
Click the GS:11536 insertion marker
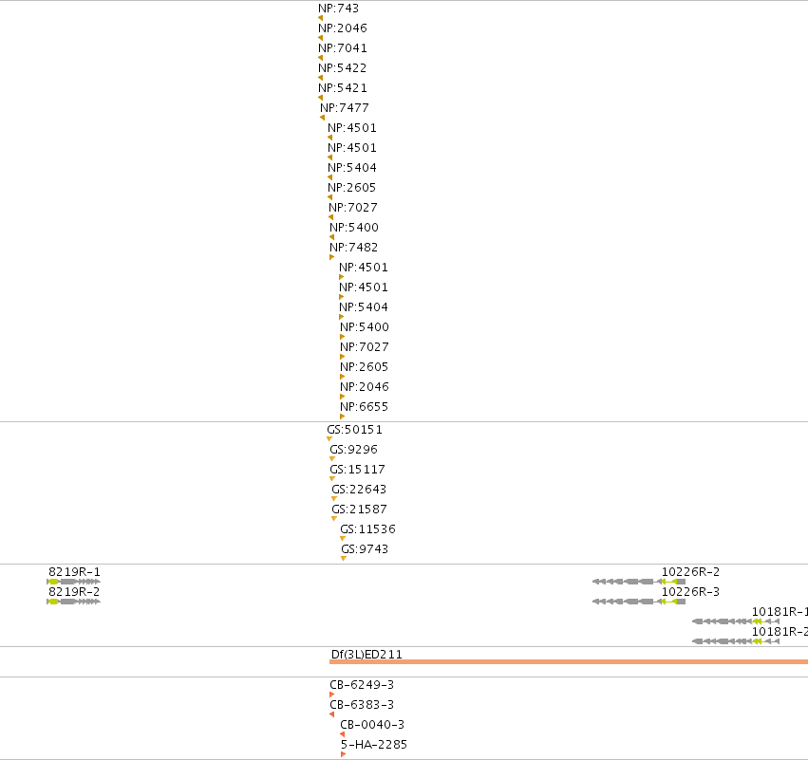pos(343,539)
